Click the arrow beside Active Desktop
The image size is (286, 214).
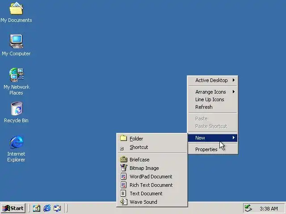[234, 80]
